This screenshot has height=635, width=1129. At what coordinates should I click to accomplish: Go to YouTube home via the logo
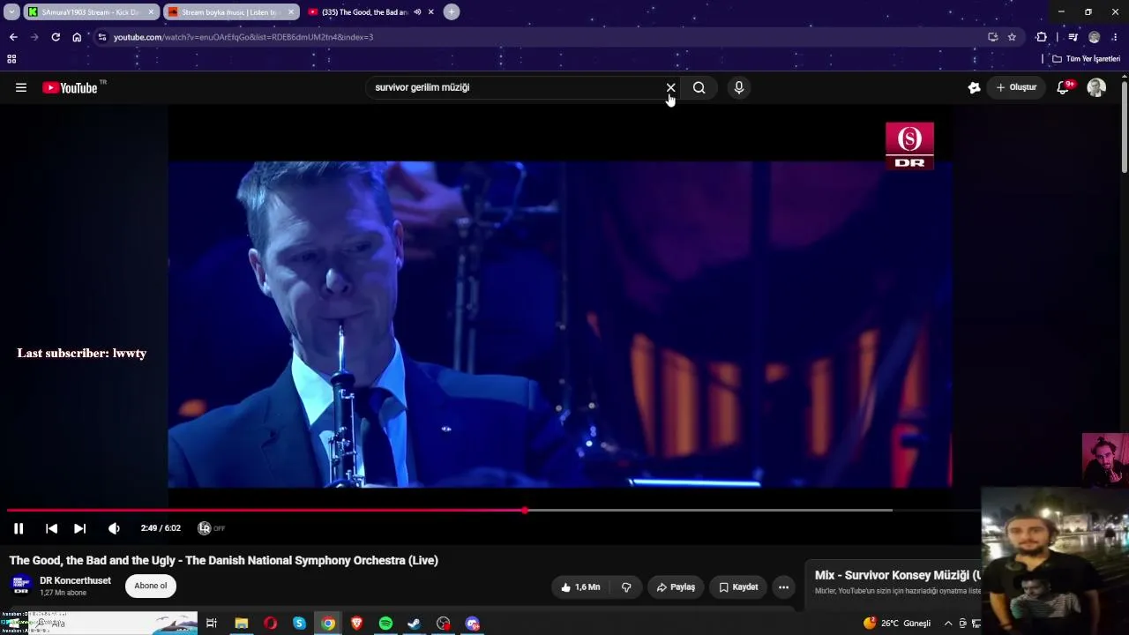[70, 87]
